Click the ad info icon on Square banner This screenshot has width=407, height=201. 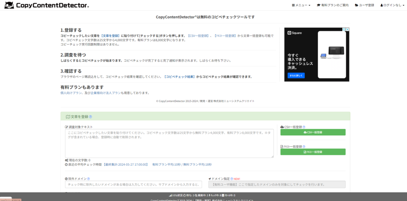coord(344,29)
